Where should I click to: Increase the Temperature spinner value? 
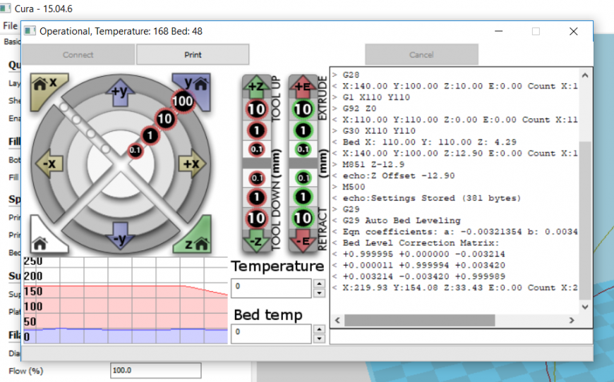pos(318,284)
